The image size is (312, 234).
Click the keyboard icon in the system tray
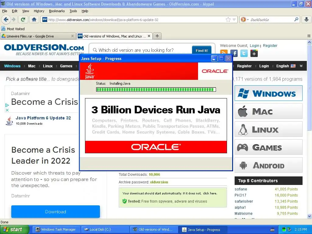coord(273,230)
